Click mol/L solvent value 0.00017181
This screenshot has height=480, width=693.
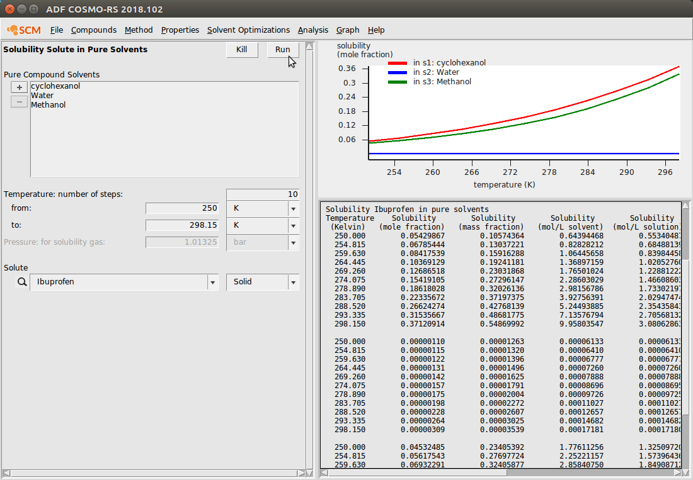[581, 430]
